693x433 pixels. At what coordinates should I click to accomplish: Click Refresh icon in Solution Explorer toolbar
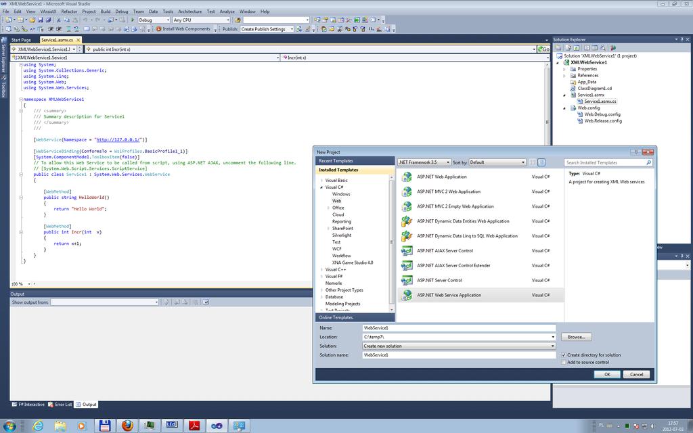click(577, 47)
